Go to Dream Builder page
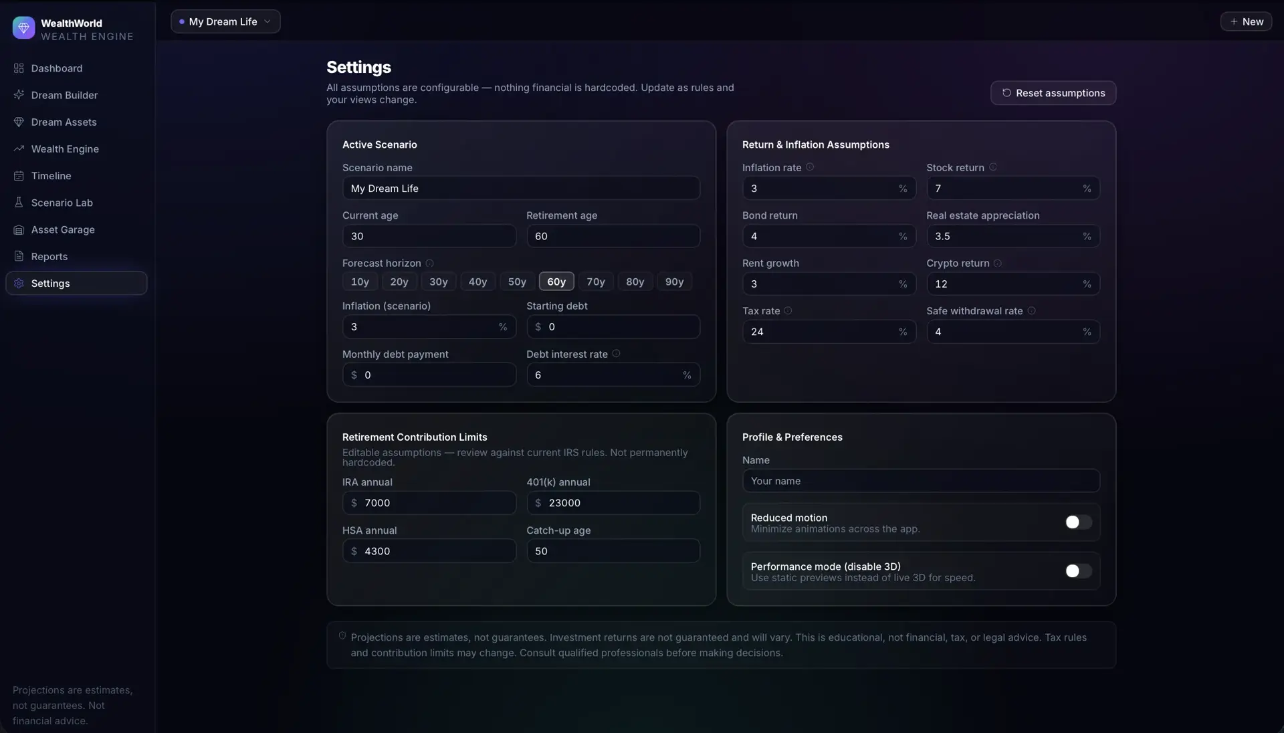The image size is (1284, 733). tap(76, 95)
